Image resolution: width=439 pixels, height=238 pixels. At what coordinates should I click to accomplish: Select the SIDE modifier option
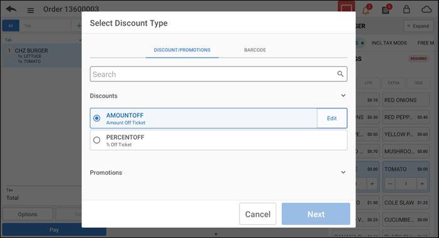[418, 83]
